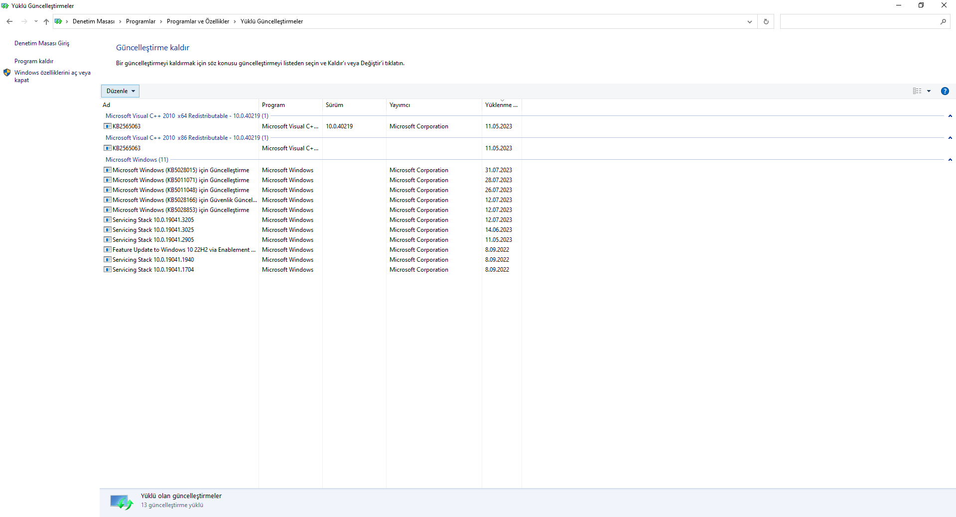The height and width of the screenshot is (517, 956).
Task: Open Program kaldır link
Action: [x=34, y=61]
